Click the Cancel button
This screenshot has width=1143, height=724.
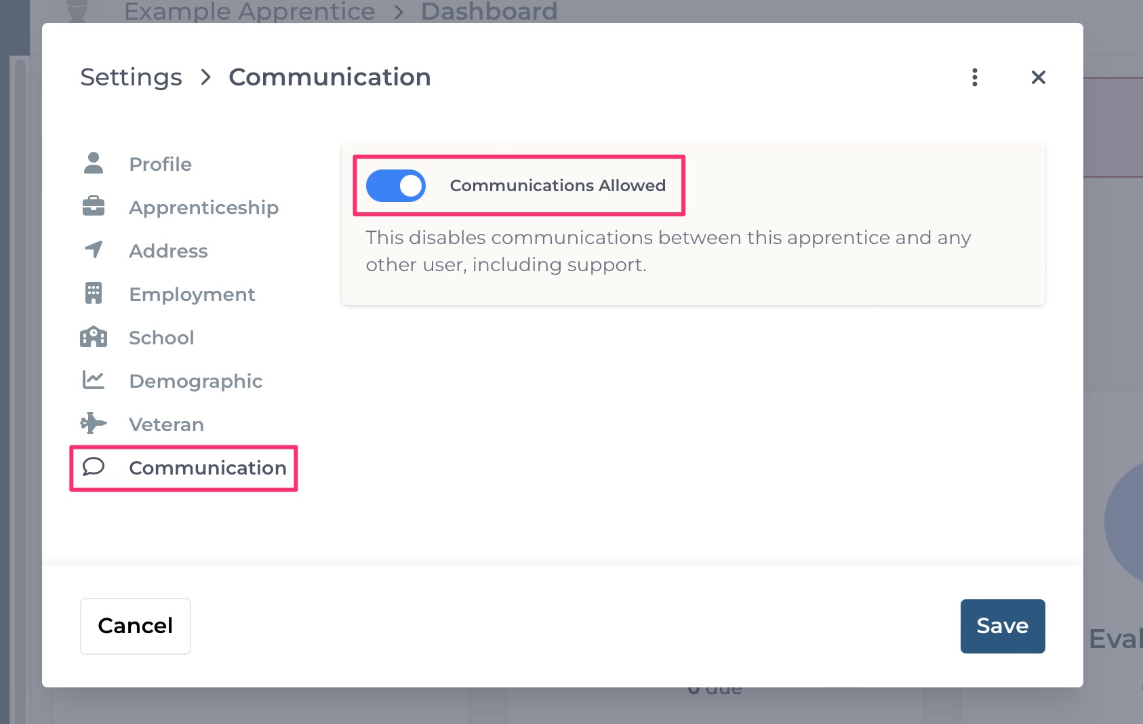click(136, 626)
